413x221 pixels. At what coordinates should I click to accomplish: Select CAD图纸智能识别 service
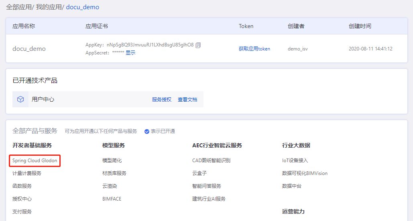[211, 161]
